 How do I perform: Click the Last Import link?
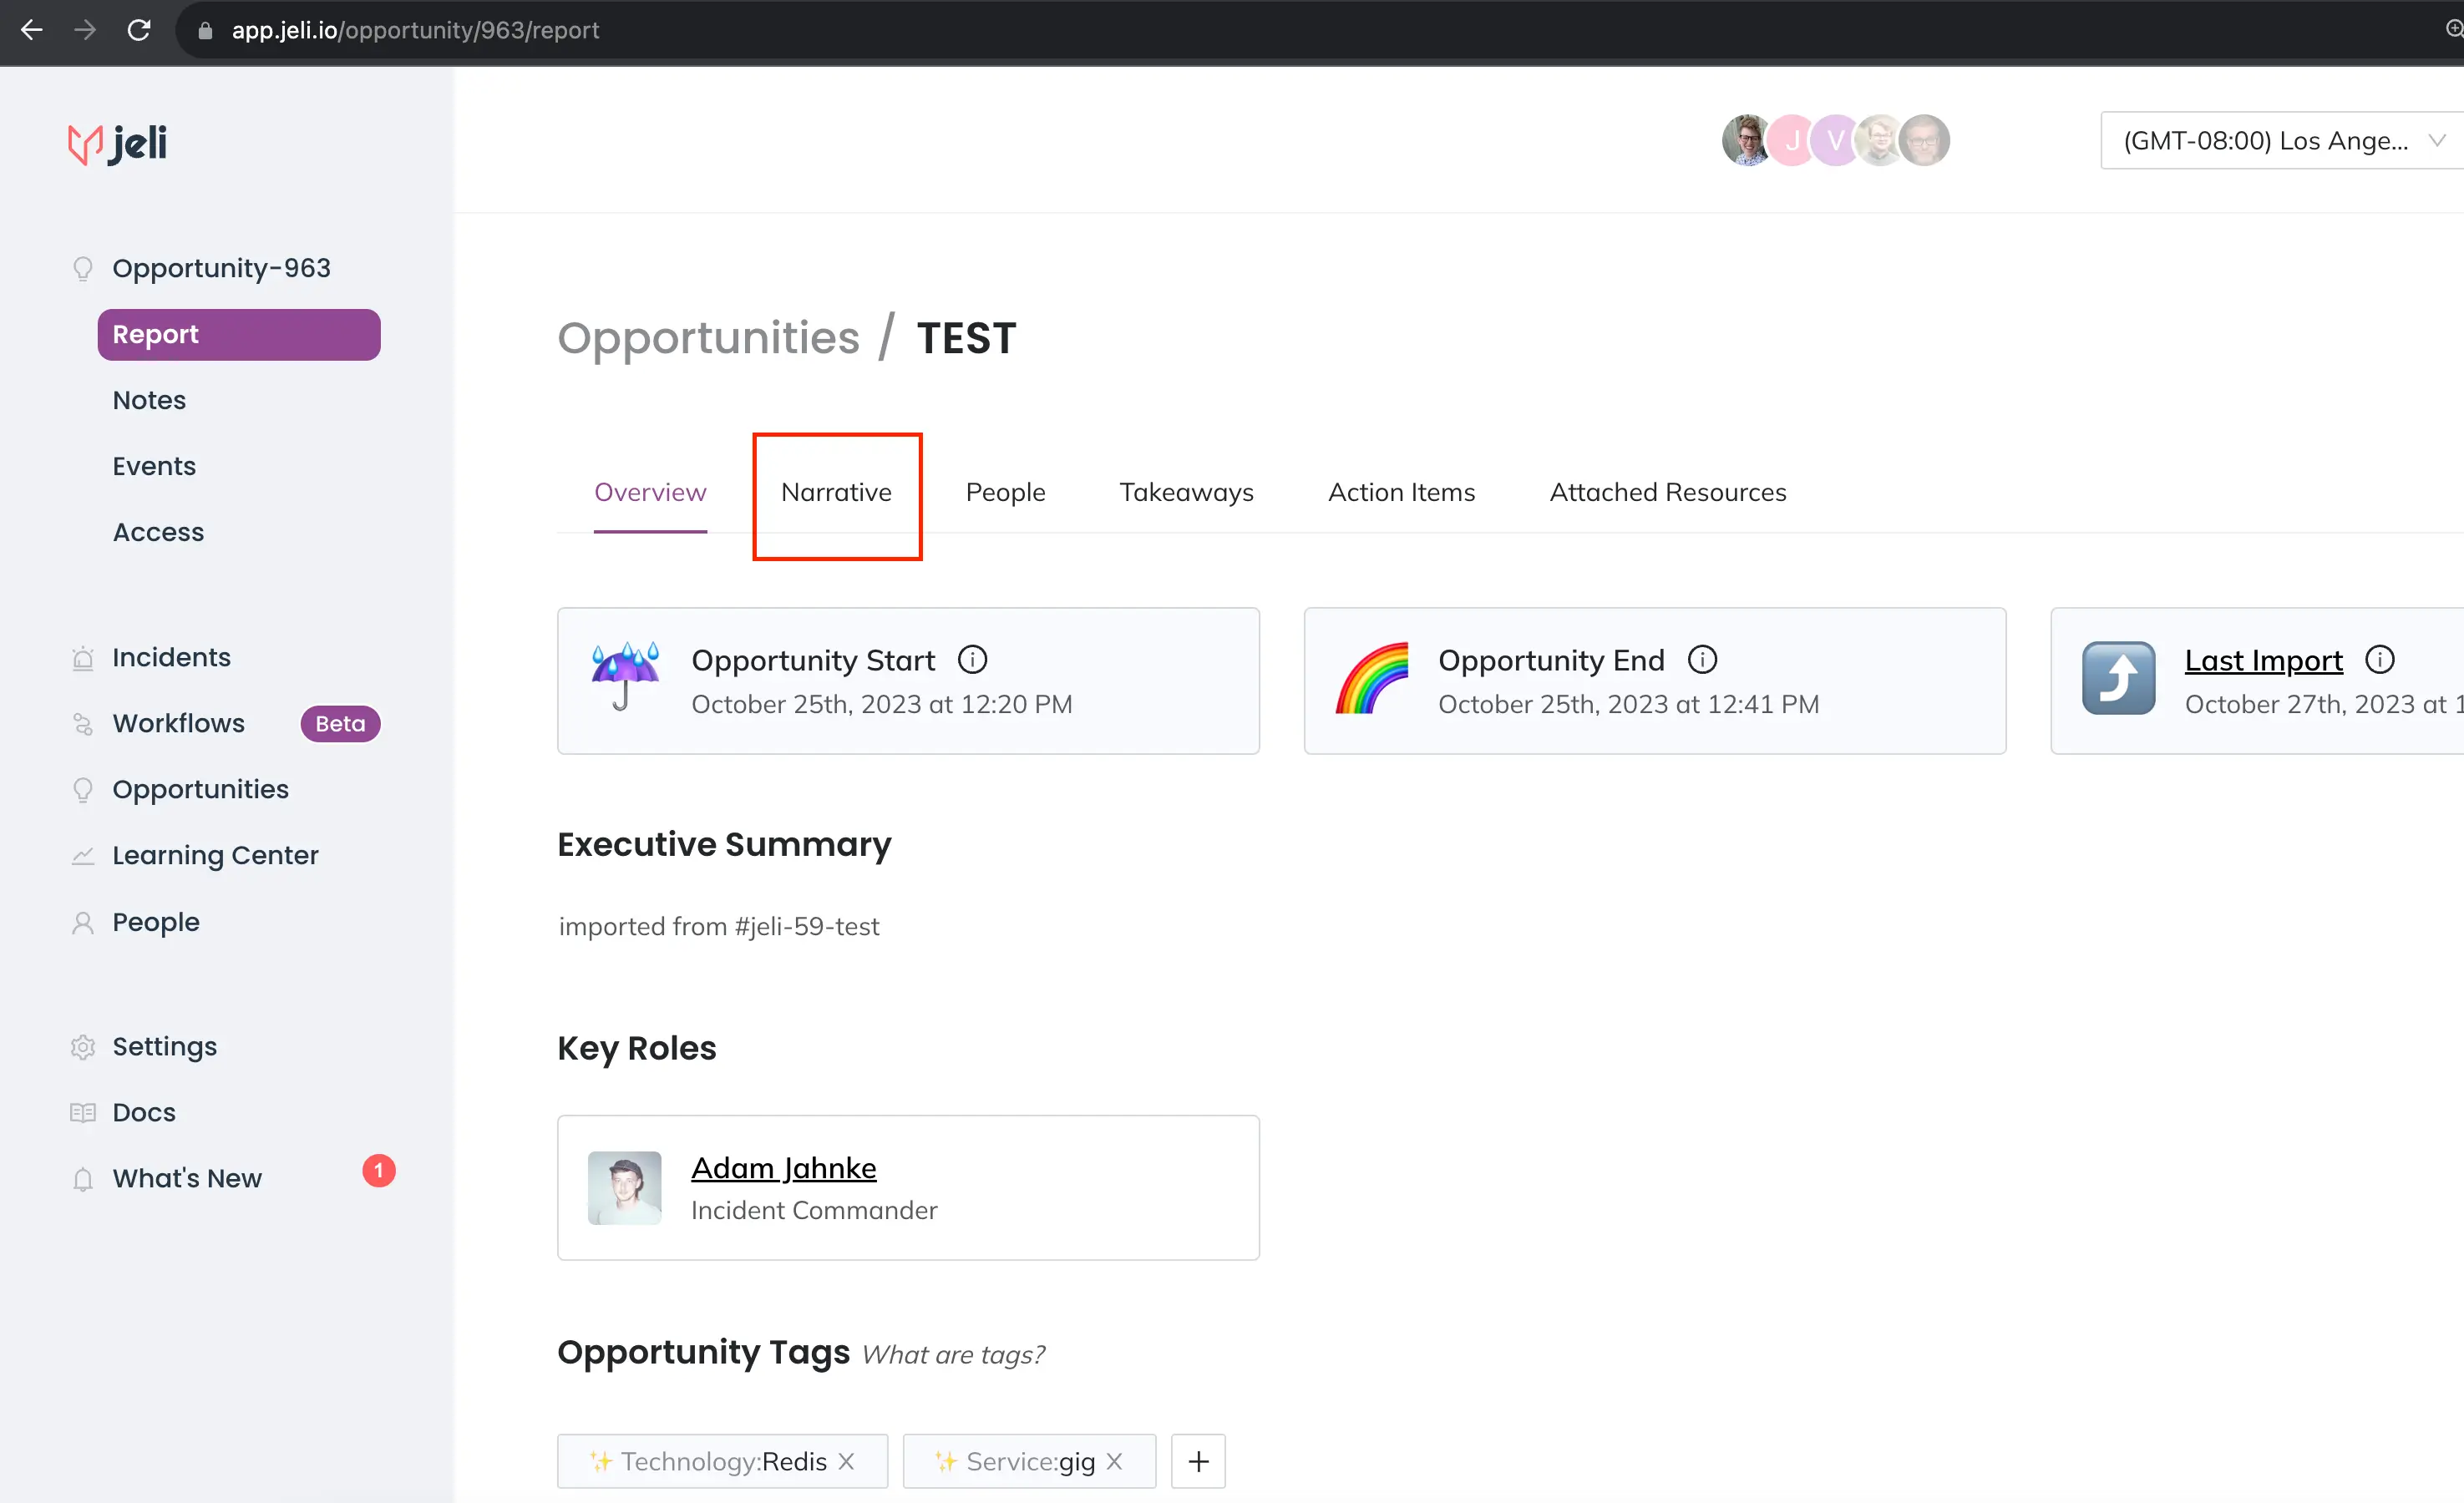[2263, 660]
